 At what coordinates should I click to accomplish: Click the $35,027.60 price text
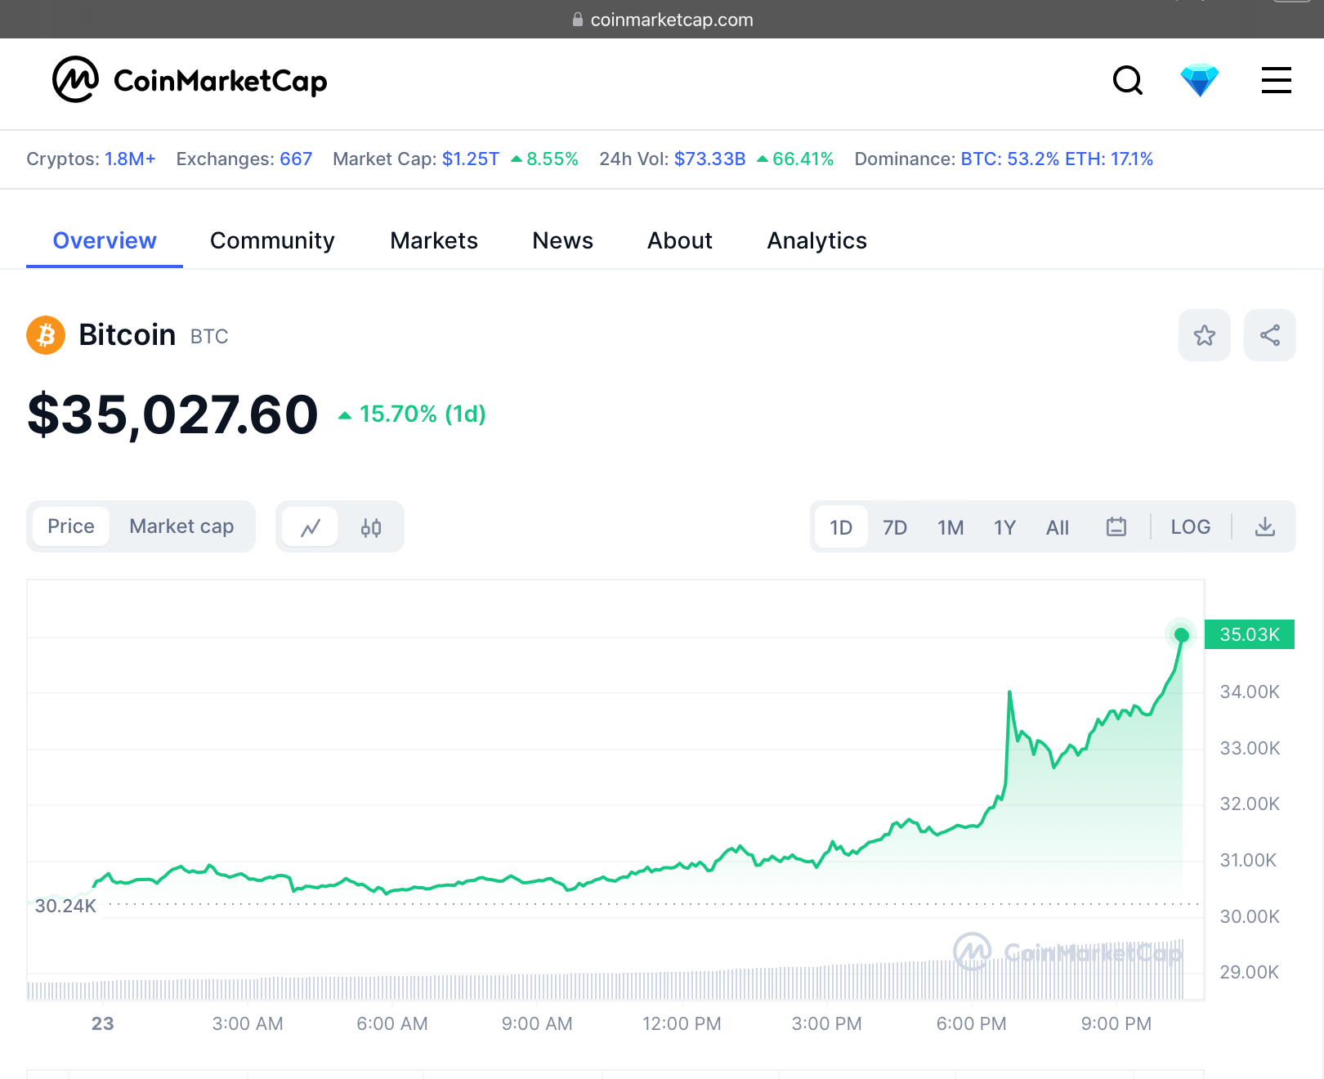click(x=172, y=414)
